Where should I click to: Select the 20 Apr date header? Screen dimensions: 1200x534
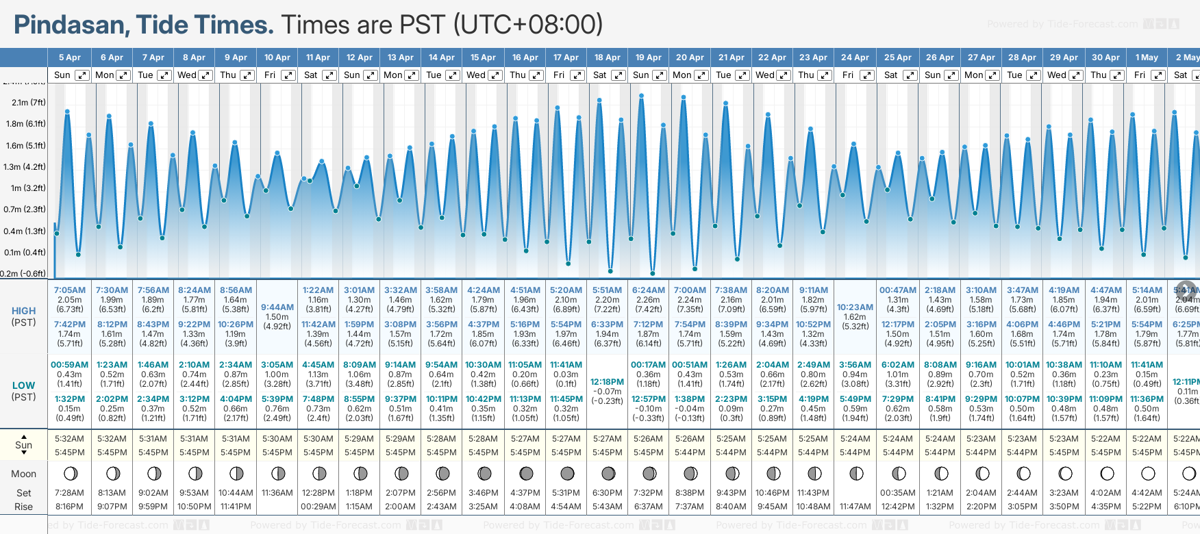690,58
